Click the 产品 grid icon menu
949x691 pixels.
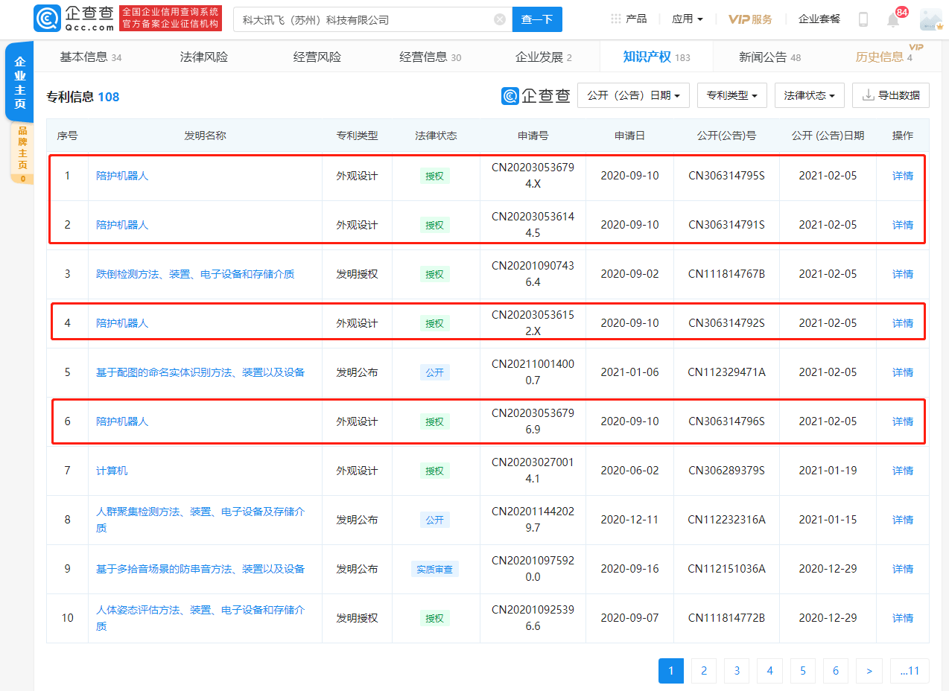(629, 19)
